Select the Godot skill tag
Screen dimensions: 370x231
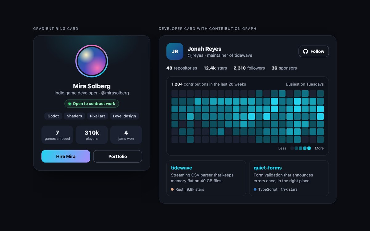pyautogui.click(x=53, y=116)
